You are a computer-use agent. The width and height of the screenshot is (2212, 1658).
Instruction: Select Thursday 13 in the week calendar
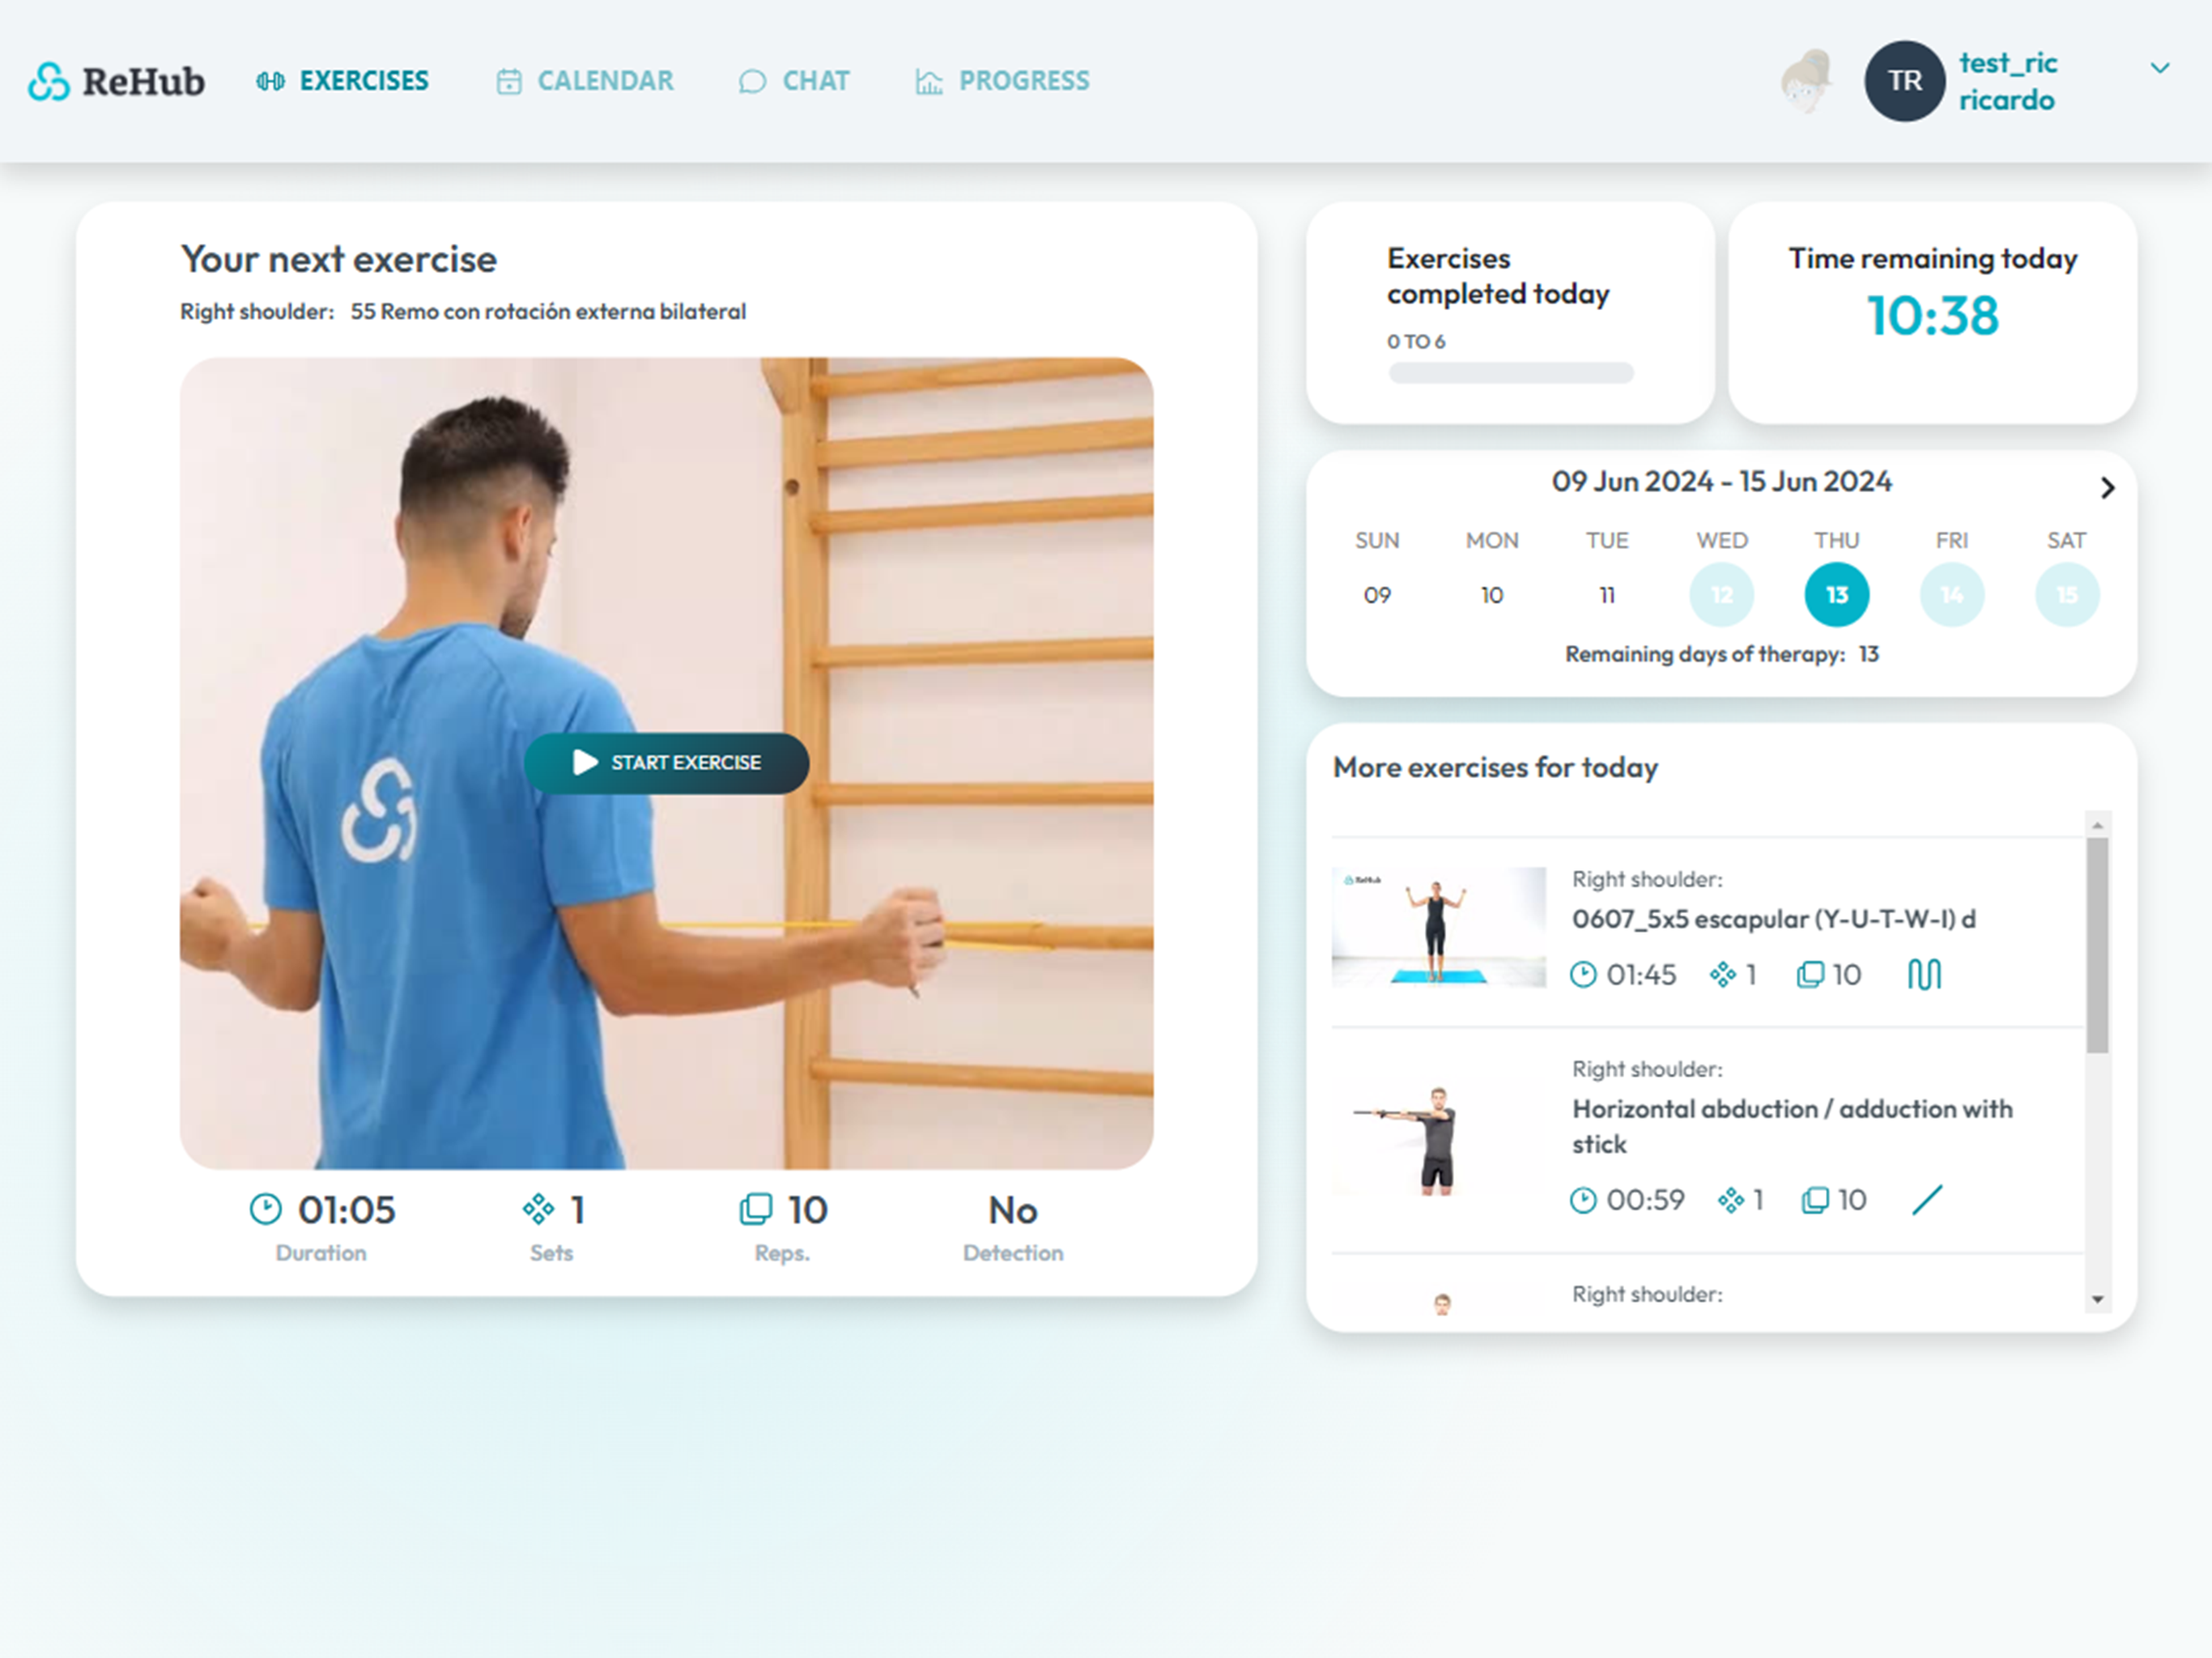coord(1836,595)
